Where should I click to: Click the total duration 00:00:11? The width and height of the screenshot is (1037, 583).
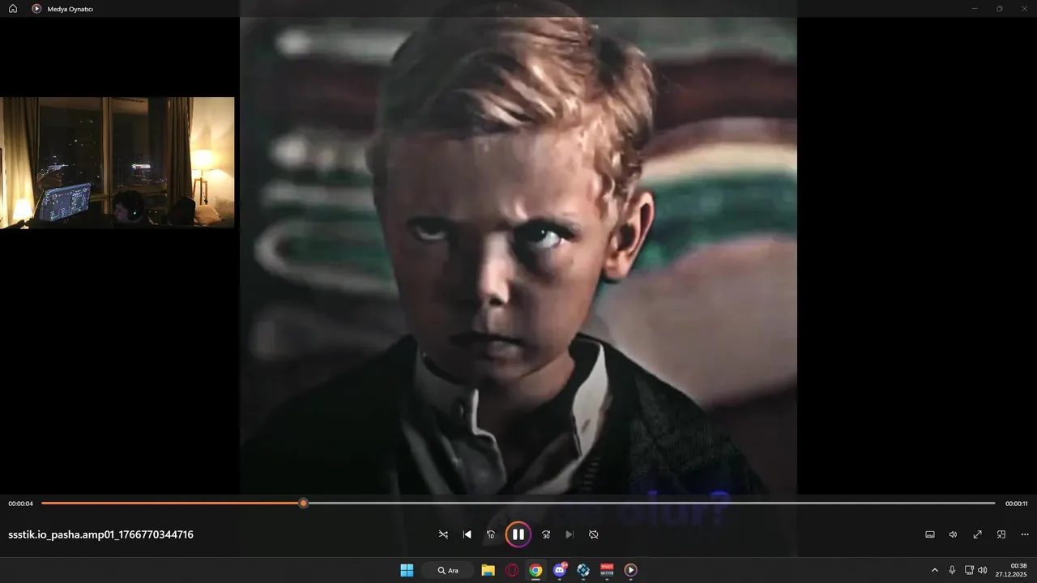[x=1016, y=504]
